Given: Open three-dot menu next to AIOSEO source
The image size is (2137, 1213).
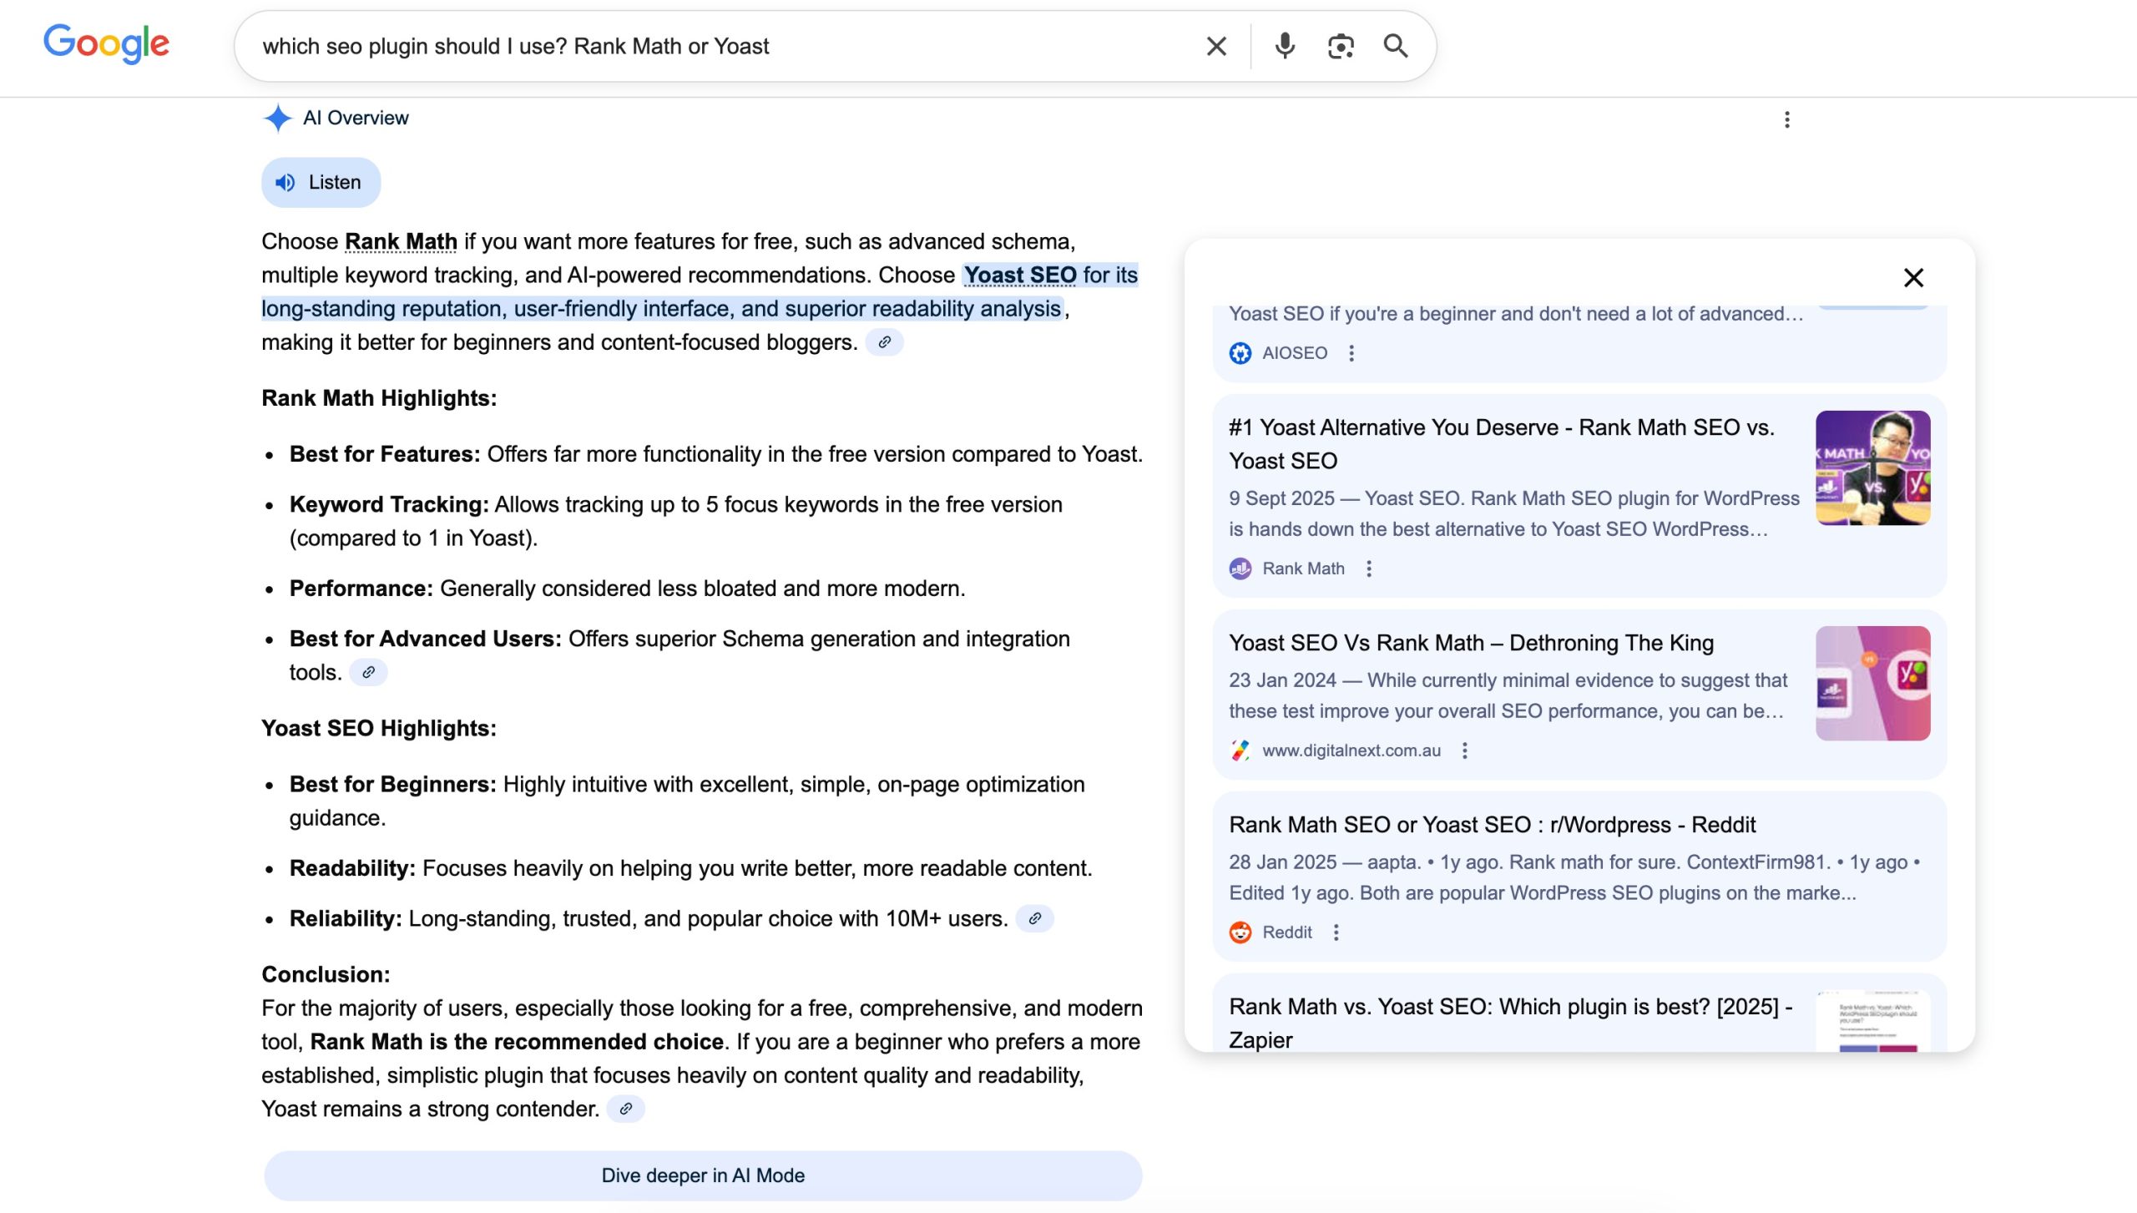Looking at the screenshot, I should point(1351,353).
